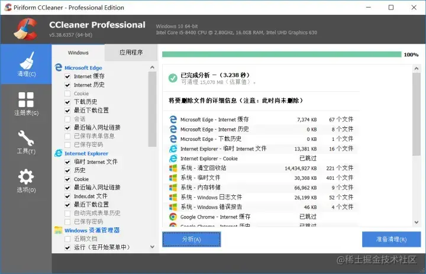
Task: Click the results pane scrollbar thumb
Action: pos(417,114)
